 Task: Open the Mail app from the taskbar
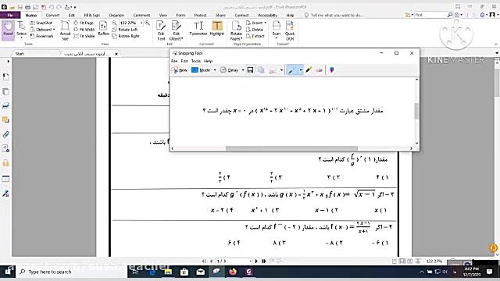[200, 272]
